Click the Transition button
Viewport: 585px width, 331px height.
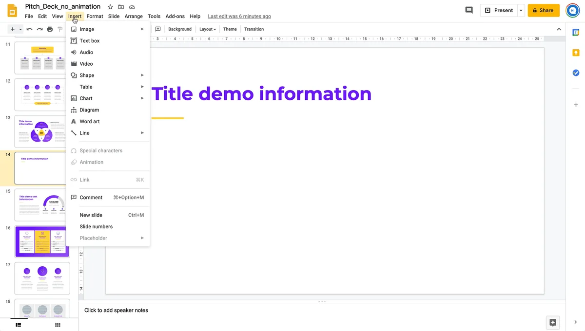point(254,29)
